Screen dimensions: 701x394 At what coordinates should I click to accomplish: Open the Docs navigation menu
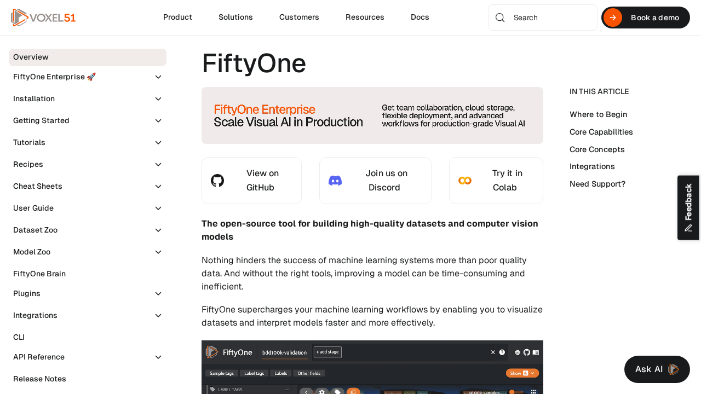pyautogui.click(x=420, y=17)
